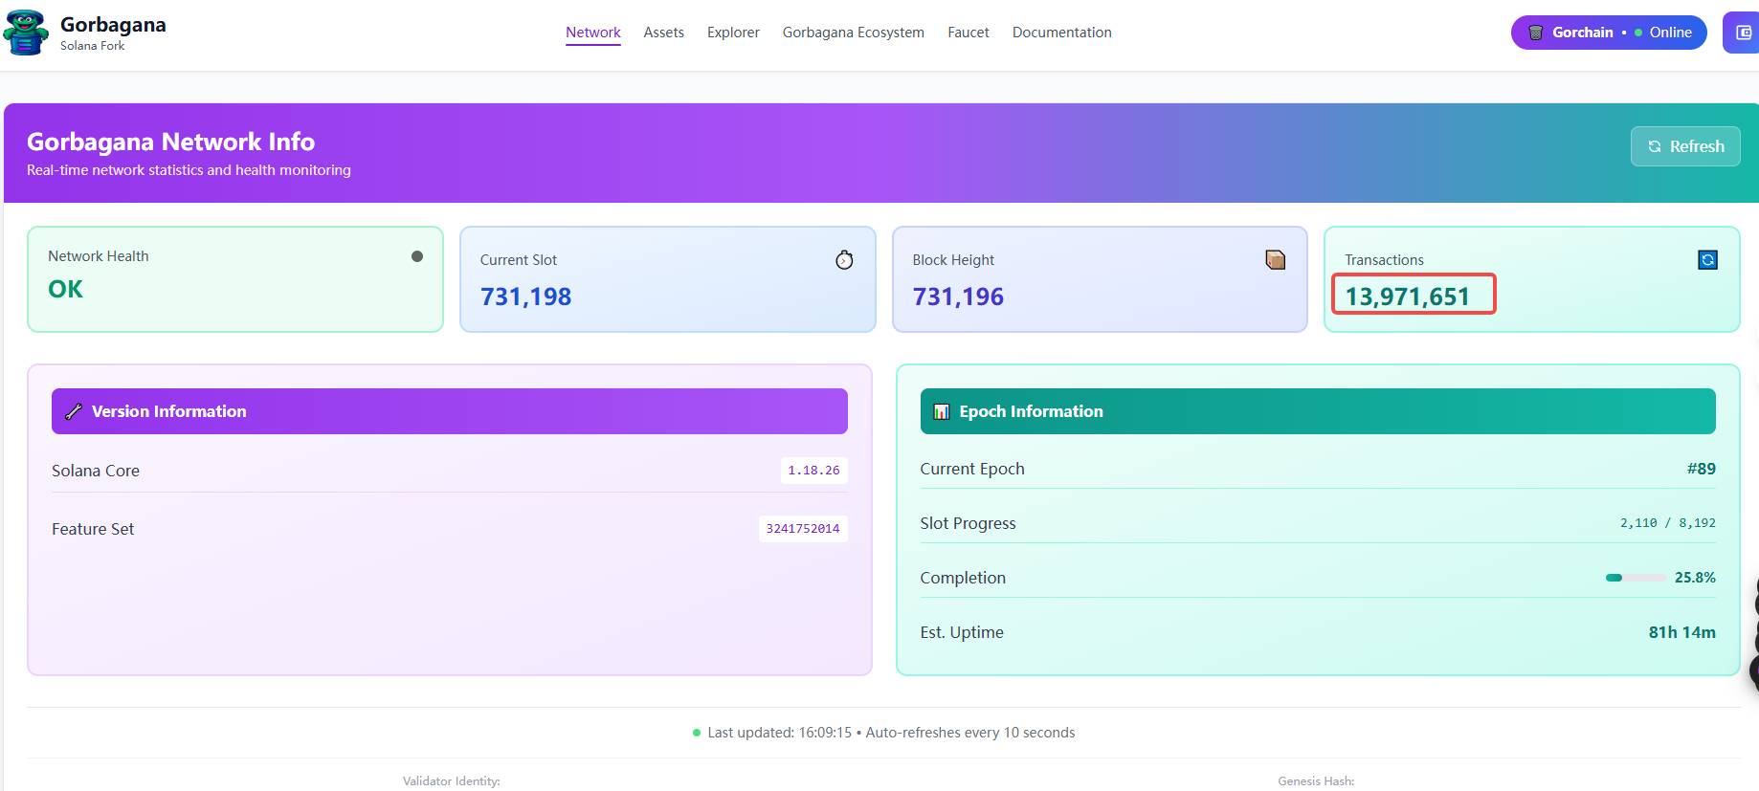Image resolution: width=1759 pixels, height=791 pixels.
Task: Click the Gorchain Online network selector
Action: pyautogui.click(x=1609, y=33)
